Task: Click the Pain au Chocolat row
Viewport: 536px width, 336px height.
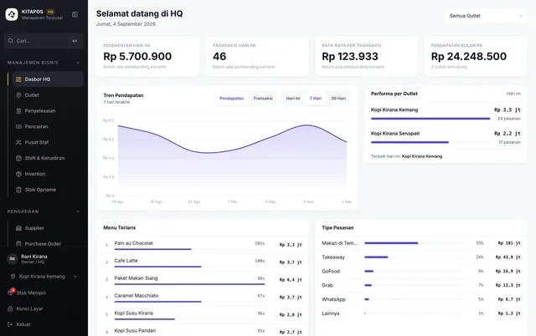Action: (x=203, y=245)
